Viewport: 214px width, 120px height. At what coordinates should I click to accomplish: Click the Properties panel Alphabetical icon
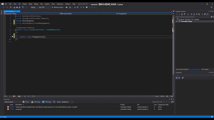pos(179,78)
